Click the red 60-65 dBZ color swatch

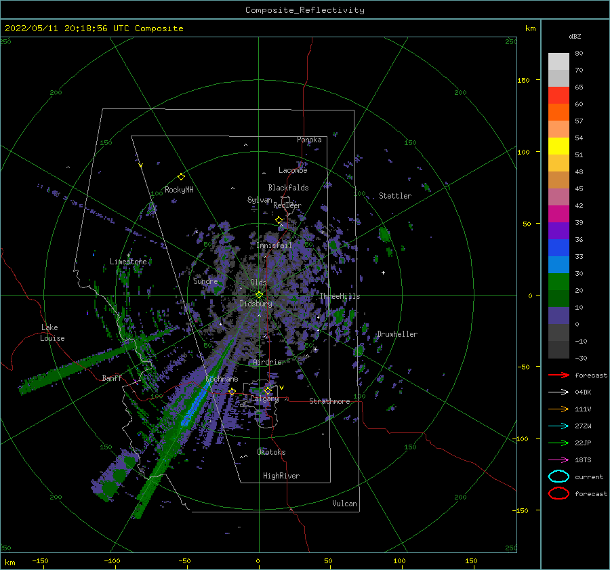558,96
